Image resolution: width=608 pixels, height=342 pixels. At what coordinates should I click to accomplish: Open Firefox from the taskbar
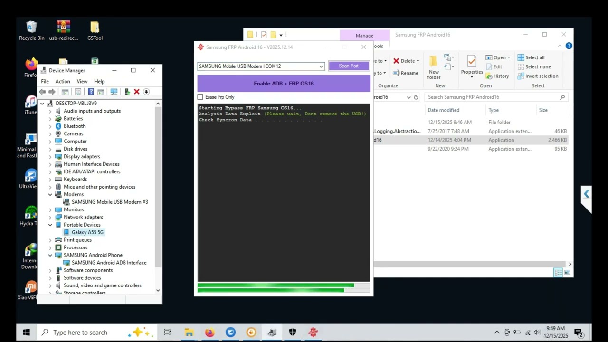(x=209, y=332)
